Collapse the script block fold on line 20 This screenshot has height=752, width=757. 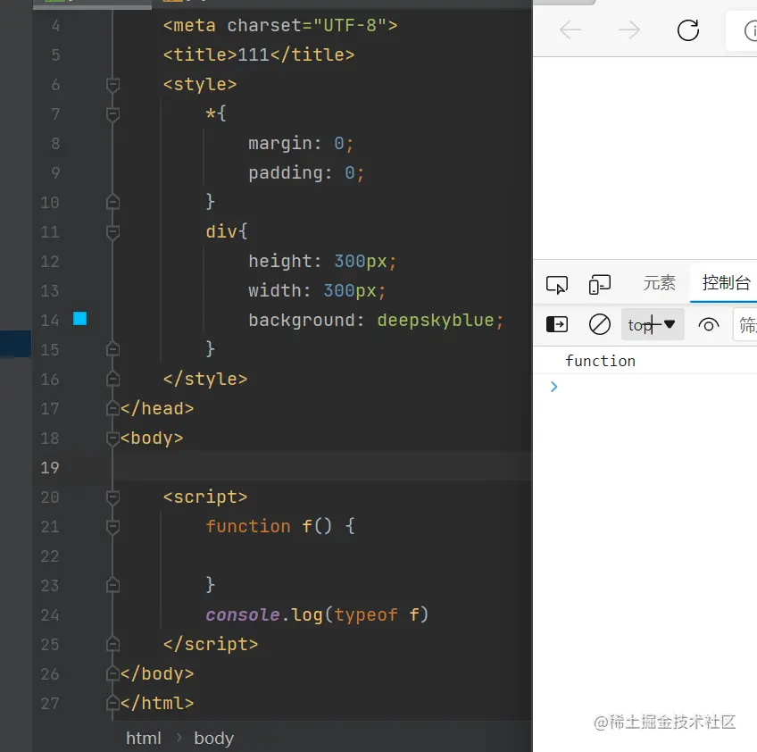[x=112, y=497]
